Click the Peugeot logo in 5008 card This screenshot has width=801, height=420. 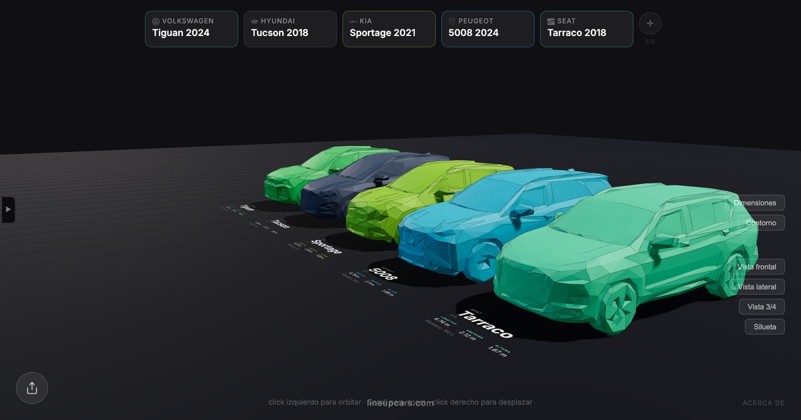pos(453,21)
